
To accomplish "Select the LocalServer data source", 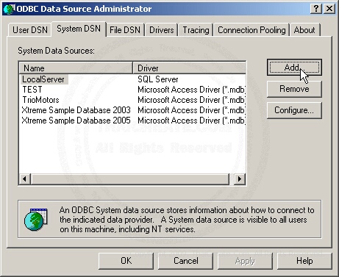I will coord(43,79).
